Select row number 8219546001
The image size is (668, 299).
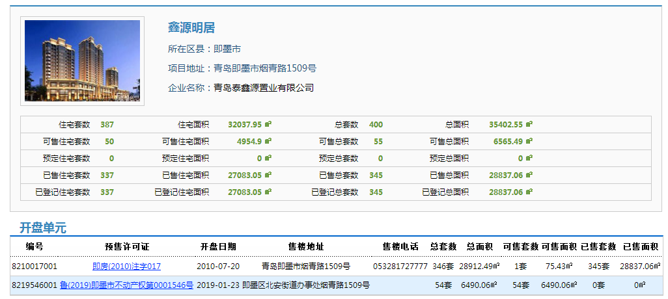pos(35,285)
